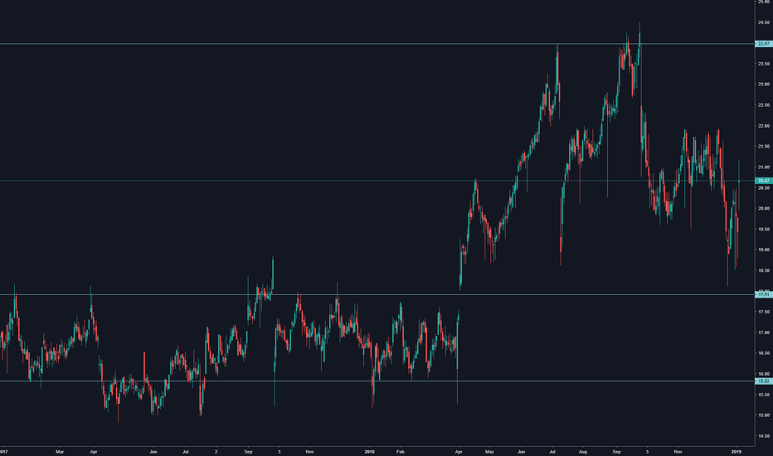The height and width of the screenshot is (456, 773).
Task: Click the 20.00 price axis value
Action: (x=764, y=209)
